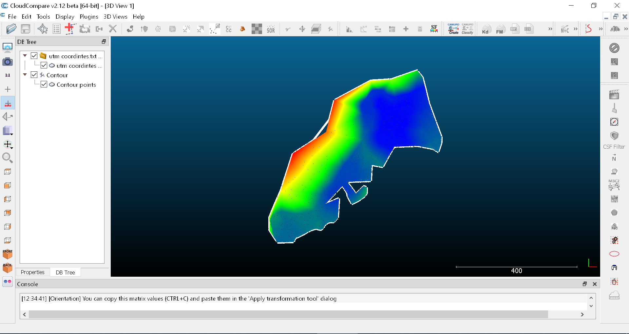Close the Console panel
The height and width of the screenshot is (334, 629).
coord(595,284)
